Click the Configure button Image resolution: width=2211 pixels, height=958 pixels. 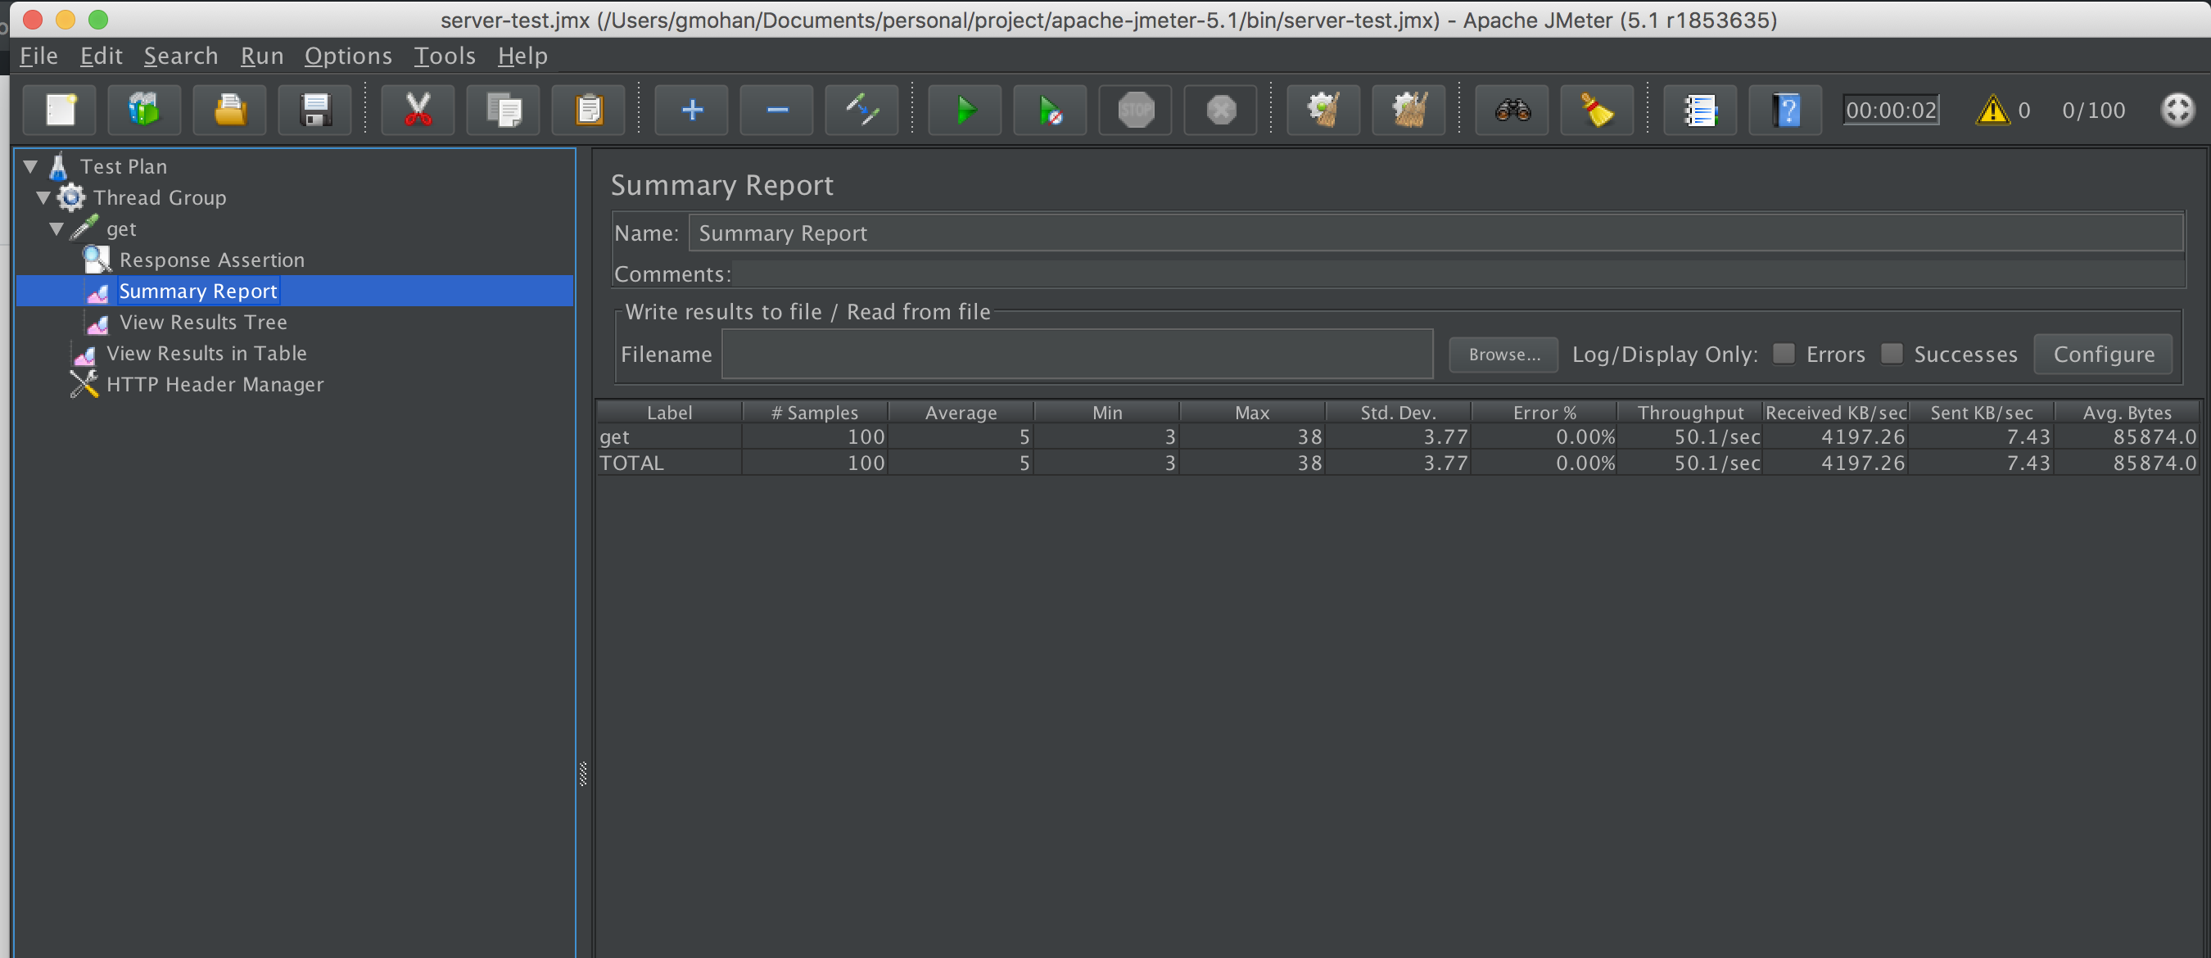tap(2103, 355)
